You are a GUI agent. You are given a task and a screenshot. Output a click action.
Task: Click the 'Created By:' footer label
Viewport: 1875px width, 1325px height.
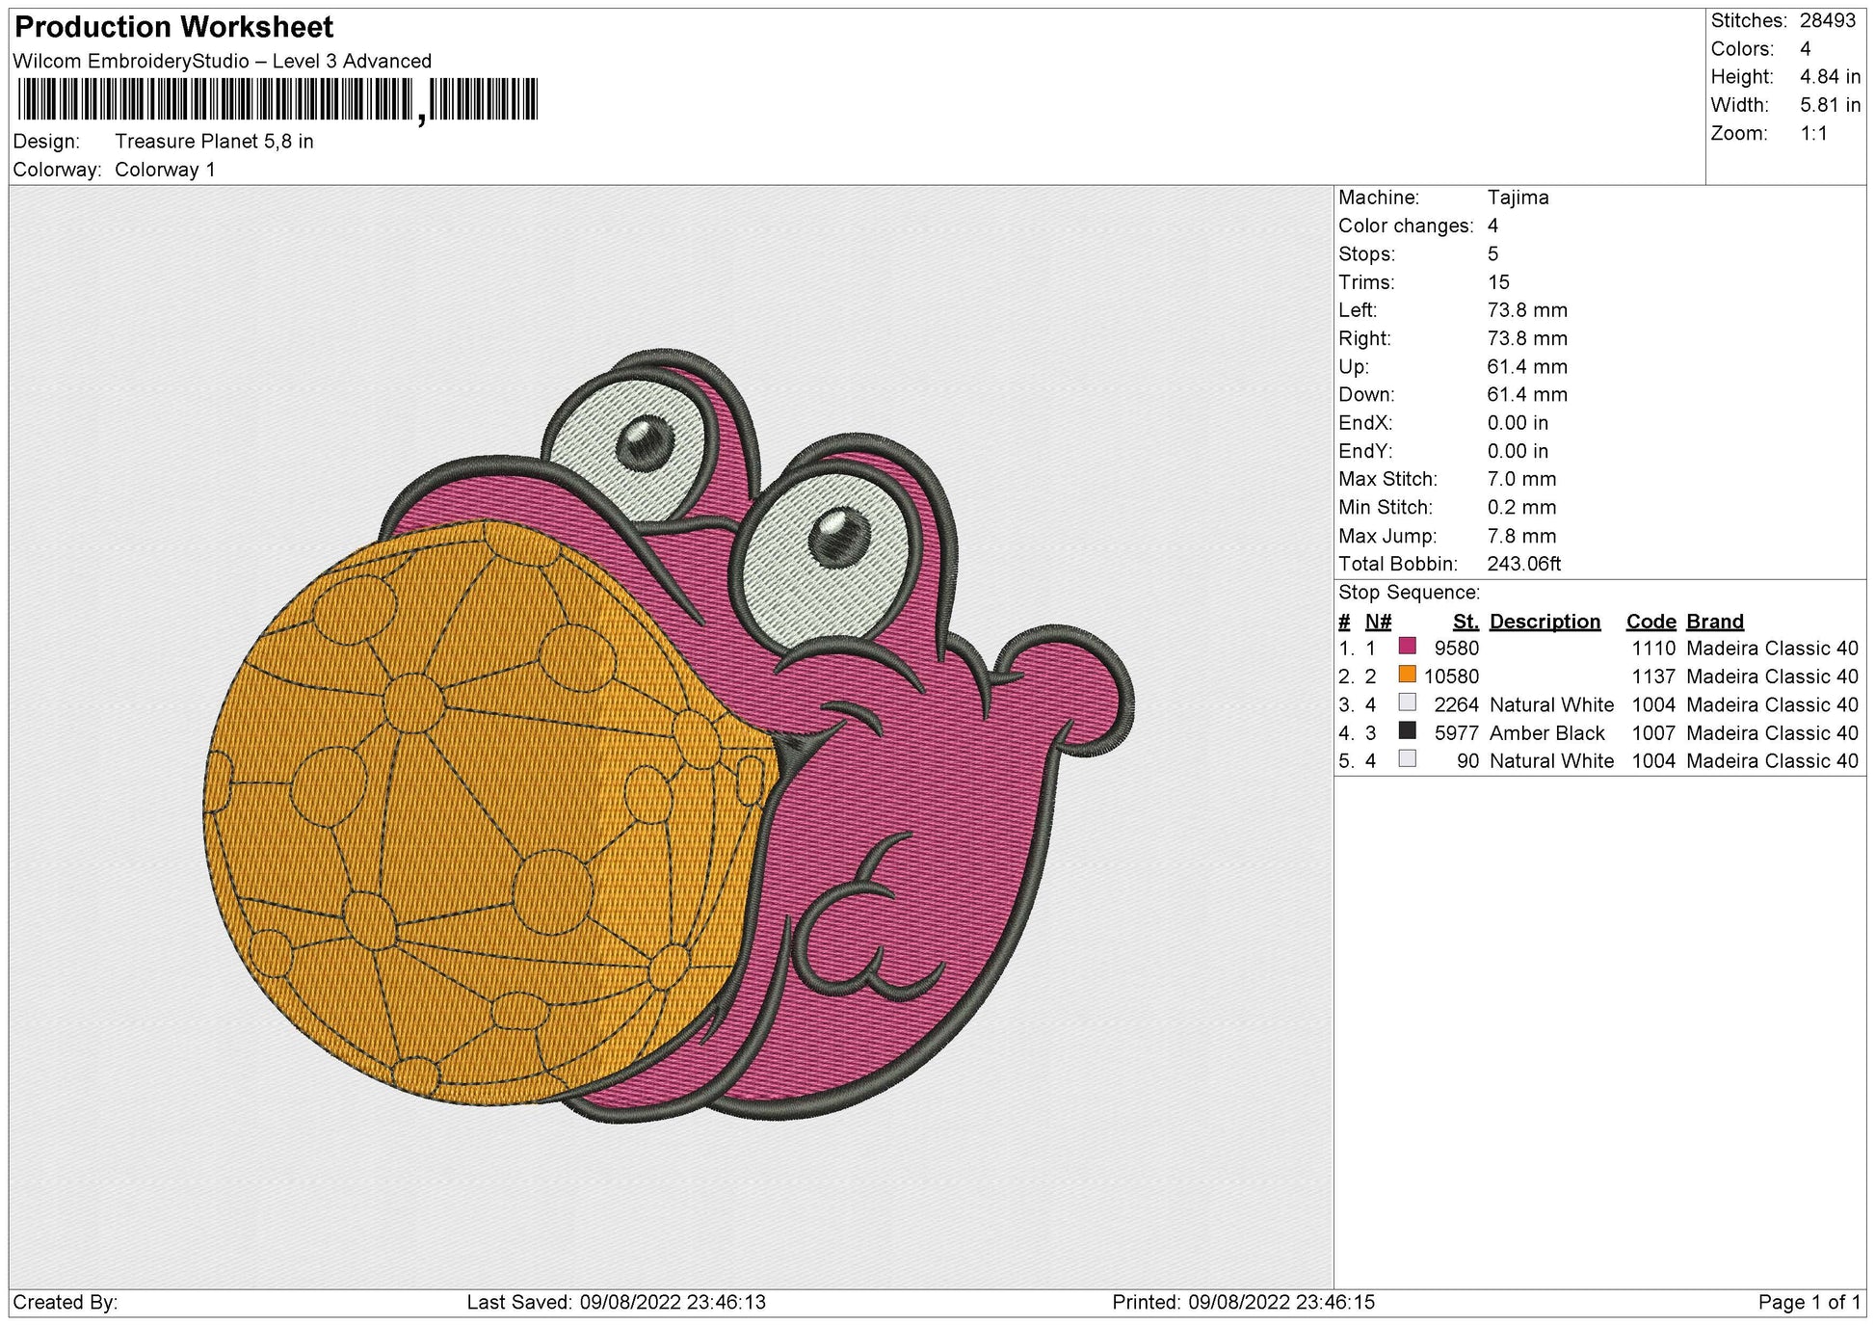click(x=66, y=1303)
